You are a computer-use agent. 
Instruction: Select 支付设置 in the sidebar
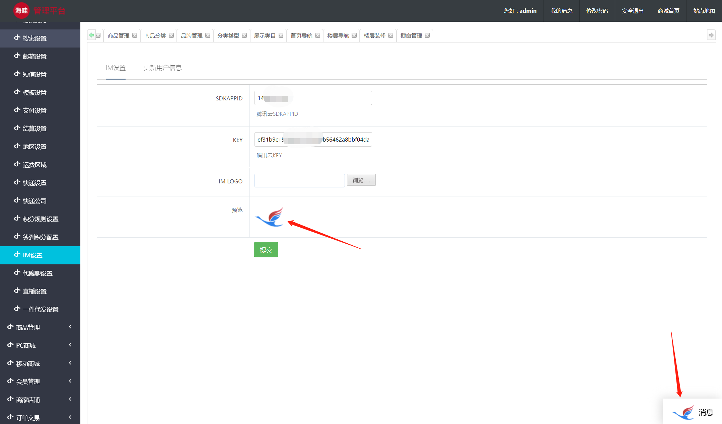click(34, 110)
